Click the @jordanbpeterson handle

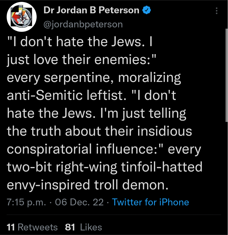[83, 24]
